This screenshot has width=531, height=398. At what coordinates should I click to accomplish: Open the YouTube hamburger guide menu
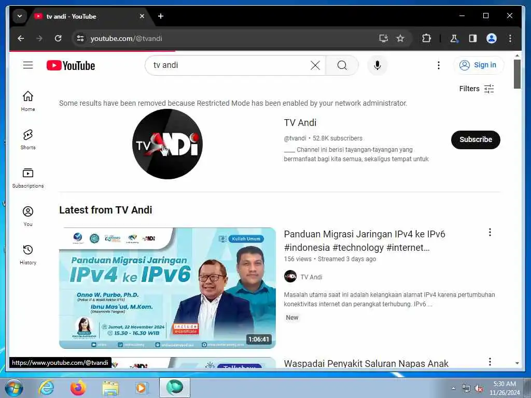click(28, 65)
